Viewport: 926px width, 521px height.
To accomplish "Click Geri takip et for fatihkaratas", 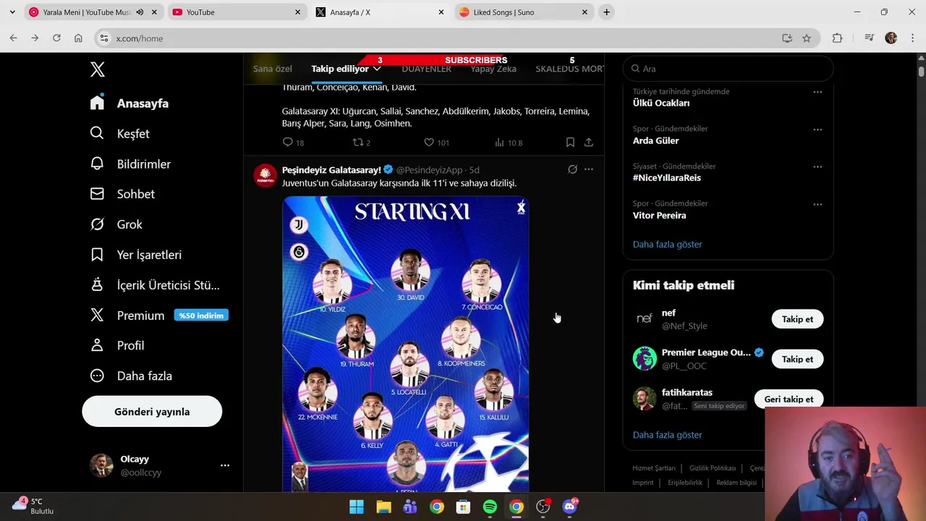I will (x=789, y=399).
